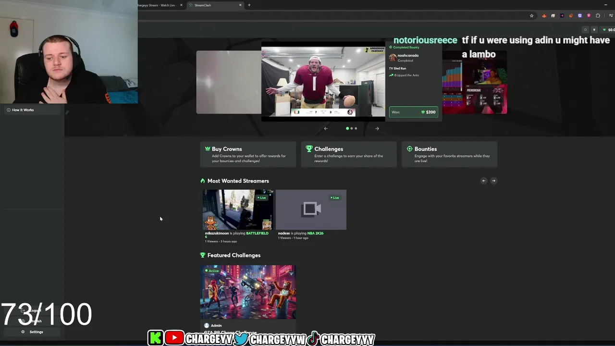Click the Won $200 reward box
This screenshot has width=615, height=346.
(413, 112)
